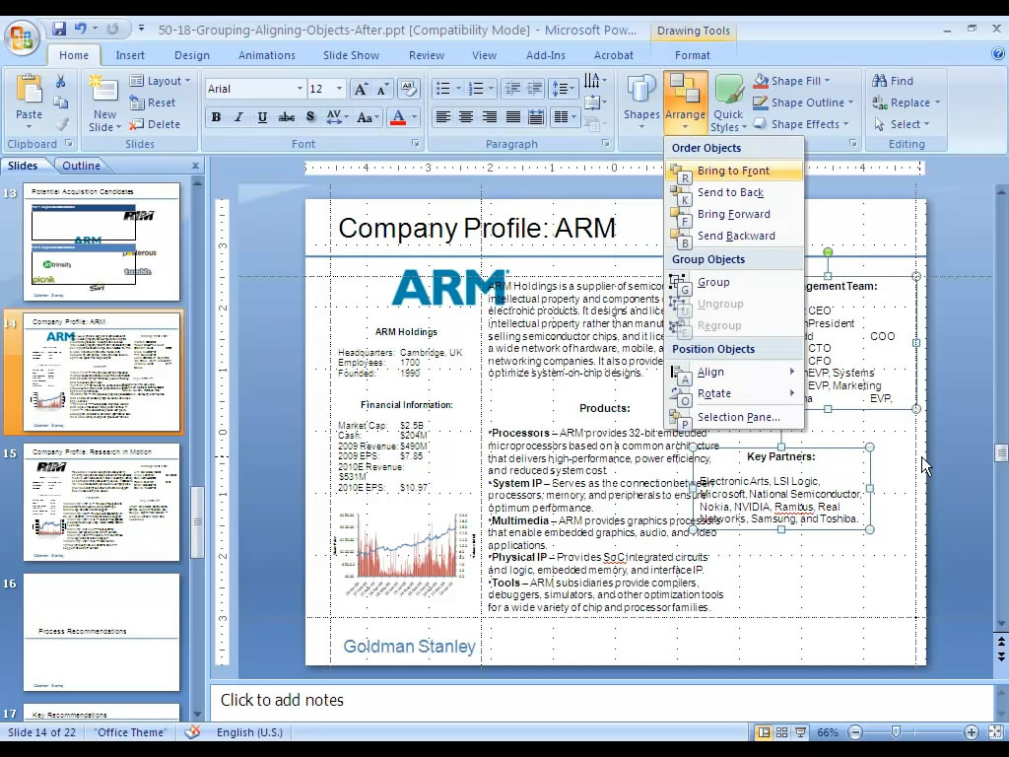Justify the paragraph text
This screenshot has height=757, width=1009.
click(x=512, y=117)
